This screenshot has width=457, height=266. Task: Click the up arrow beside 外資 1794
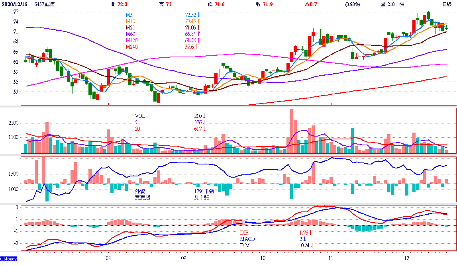click(x=206, y=191)
